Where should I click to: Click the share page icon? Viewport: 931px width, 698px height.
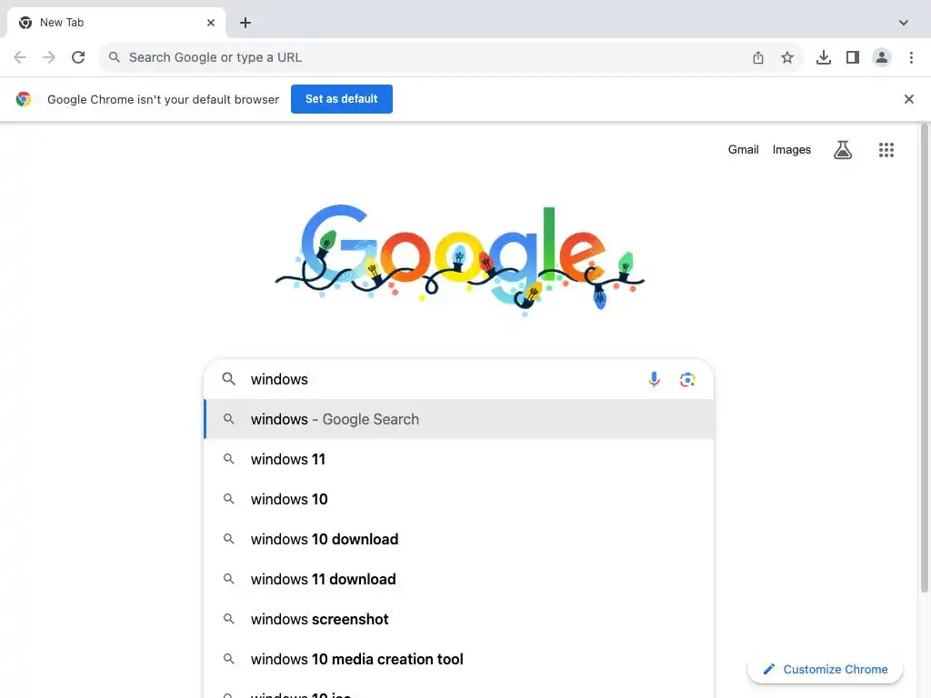pyautogui.click(x=758, y=57)
